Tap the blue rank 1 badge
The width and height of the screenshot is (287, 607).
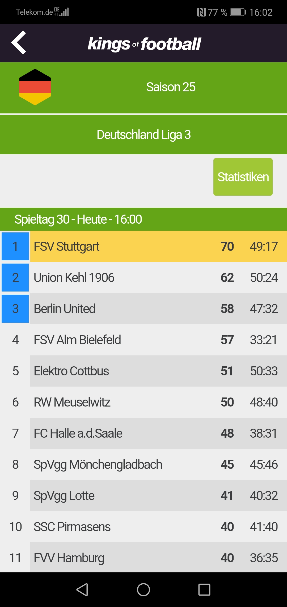click(x=15, y=246)
